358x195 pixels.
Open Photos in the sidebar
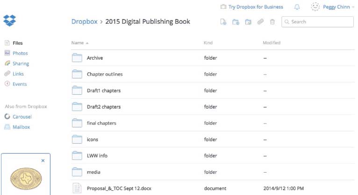(x=20, y=53)
